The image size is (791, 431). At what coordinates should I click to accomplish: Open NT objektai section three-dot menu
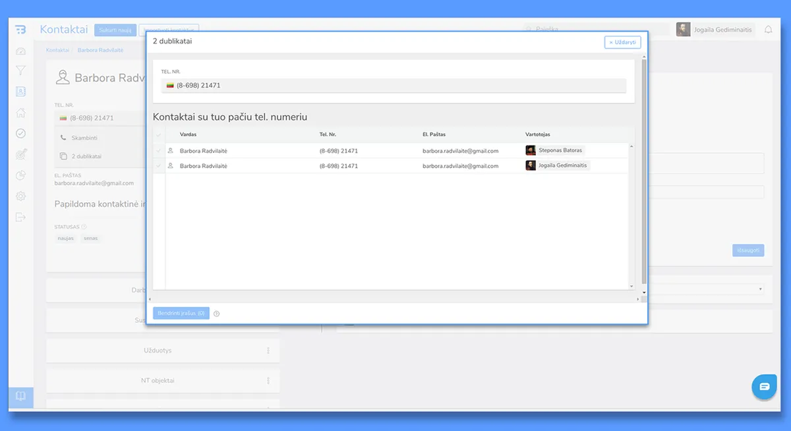[x=268, y=381]
